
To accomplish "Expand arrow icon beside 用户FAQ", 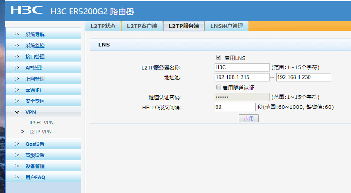I will click(x=17, y=178).
